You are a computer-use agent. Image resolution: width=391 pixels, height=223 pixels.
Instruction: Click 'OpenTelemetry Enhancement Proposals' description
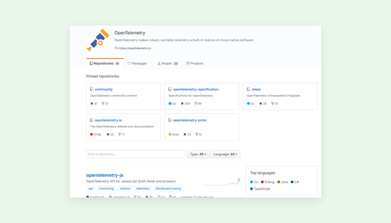point(274,96)
